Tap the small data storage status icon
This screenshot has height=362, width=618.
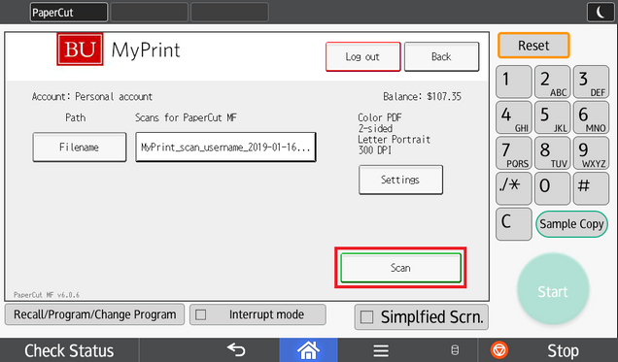tap(455, 350)
